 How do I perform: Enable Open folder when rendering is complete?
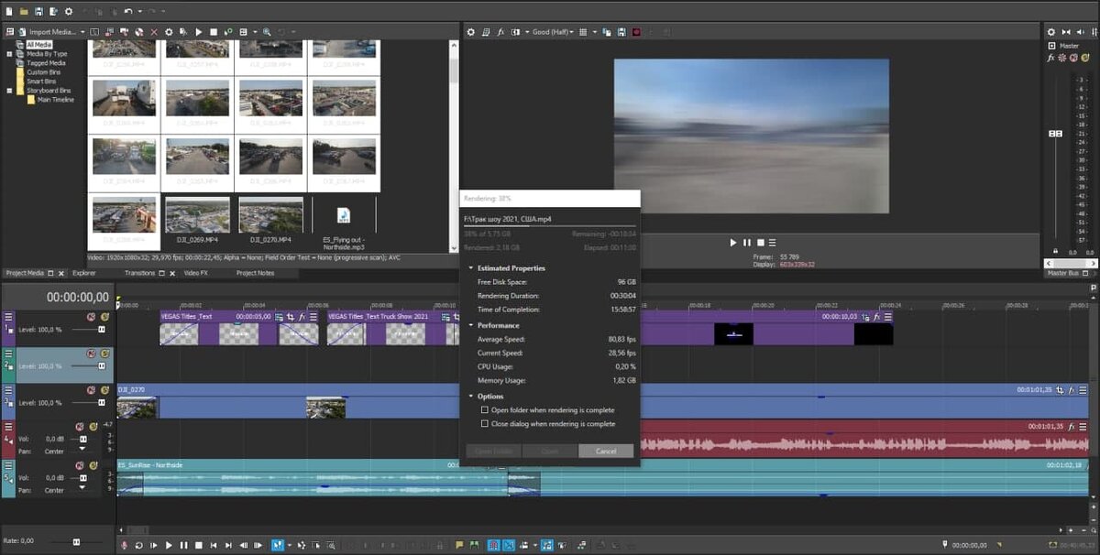(485, 410)
